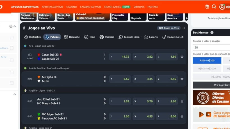
Task: Favorite the Catar Sub-23 vs Japão Sub-23 match star
Action: (182, 57)
